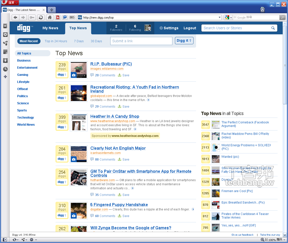
Task: Click the Submit a link input field
Action: [141, 41]
